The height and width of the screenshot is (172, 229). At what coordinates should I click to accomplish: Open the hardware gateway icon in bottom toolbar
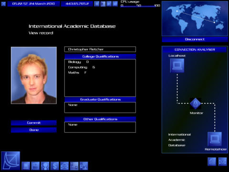pos(26,166)
